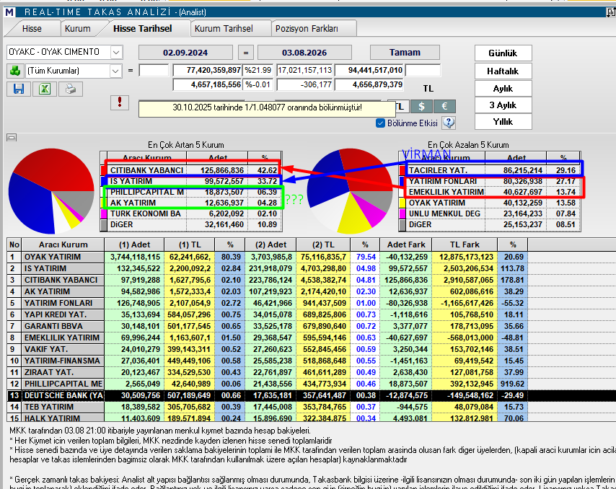Select the Hisse Tarihsel tab
This screenshot has width=616, height=489.
click(142, 29)
